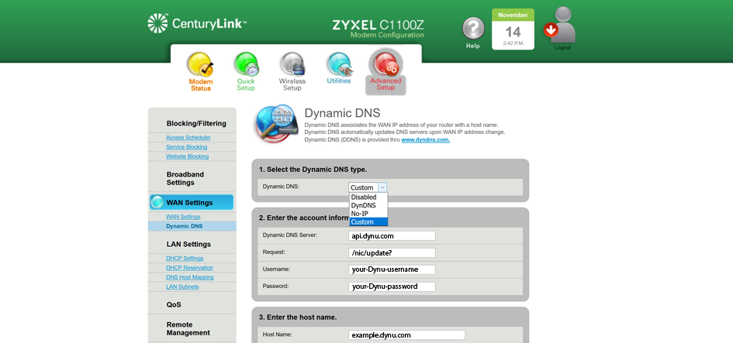
Task: Open the Access Scheduler link
Action: 188,137
